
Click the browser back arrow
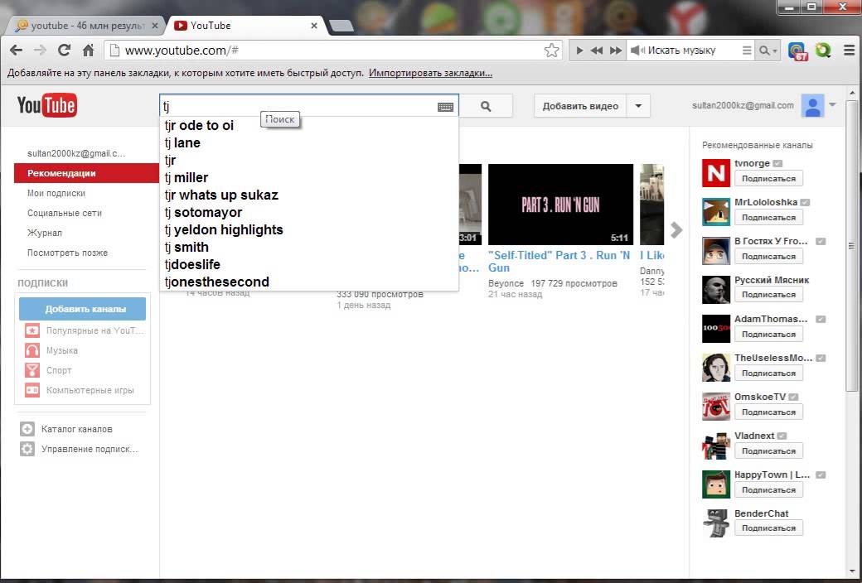pyautogui.click(x=16, y=51)
